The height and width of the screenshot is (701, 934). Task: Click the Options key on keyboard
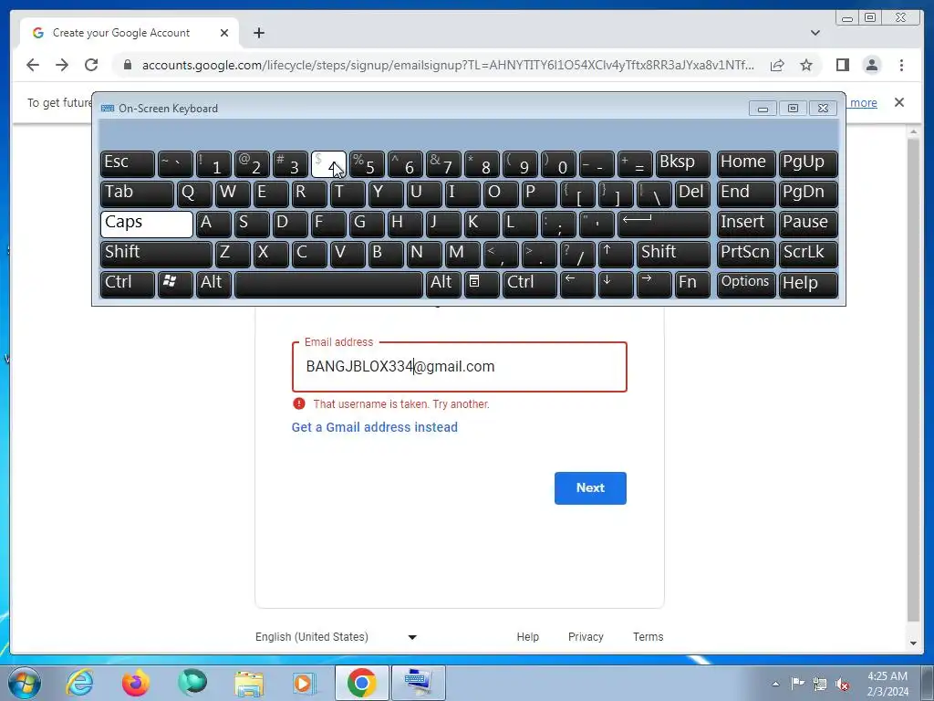click(x=746, y=284)
